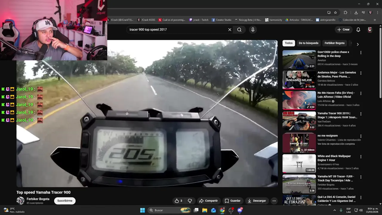Open the Gsxr1000r police chase thumbnail

point(299,59)
